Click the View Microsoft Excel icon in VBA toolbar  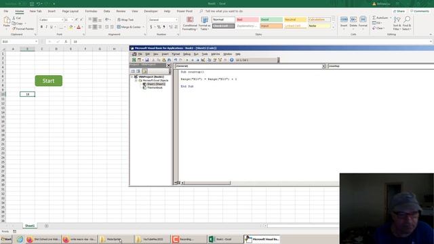point(134,60)
